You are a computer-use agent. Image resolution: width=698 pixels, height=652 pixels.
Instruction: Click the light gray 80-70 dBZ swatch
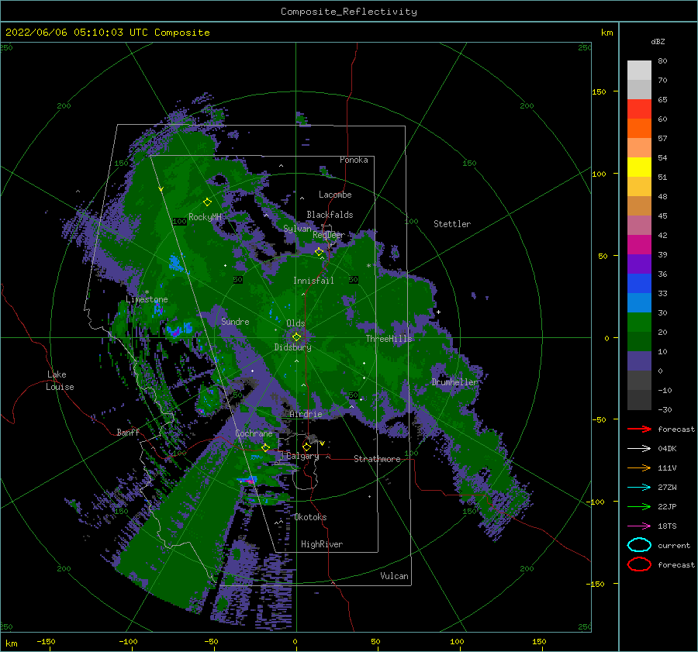tap(639, 71)
